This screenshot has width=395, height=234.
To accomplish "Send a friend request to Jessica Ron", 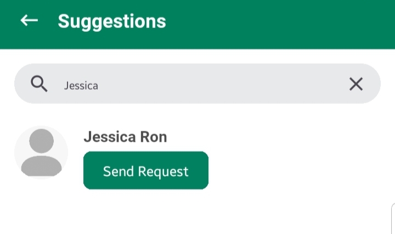I will [x=146, y=171].
